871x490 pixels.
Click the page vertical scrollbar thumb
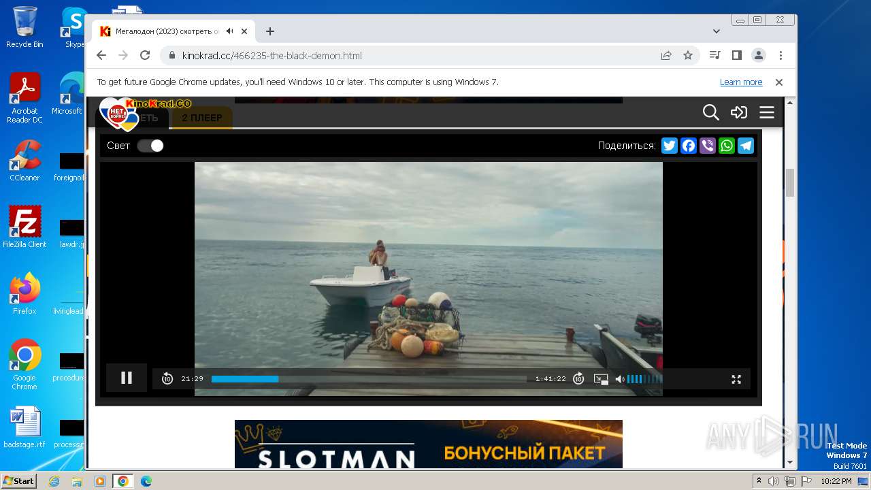[790, 182]
